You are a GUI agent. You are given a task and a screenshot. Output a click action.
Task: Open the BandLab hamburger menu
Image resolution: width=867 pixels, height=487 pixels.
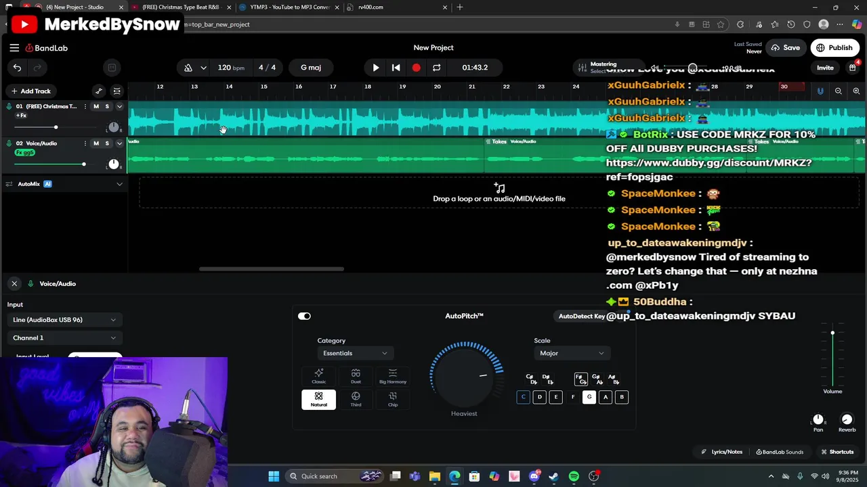[x=14, y=48]
